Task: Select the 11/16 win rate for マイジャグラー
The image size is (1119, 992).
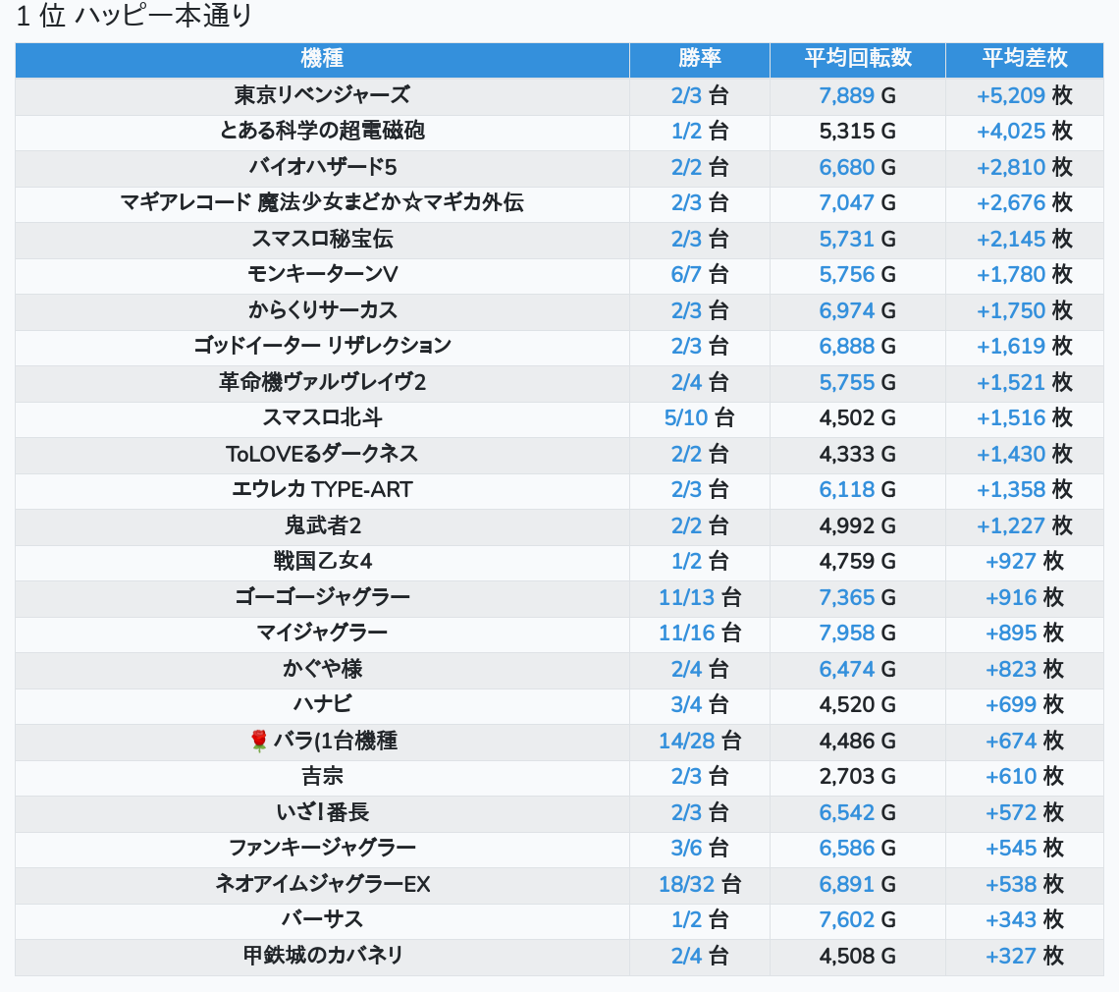Action: pyautogui.click(x=686, y=633)
